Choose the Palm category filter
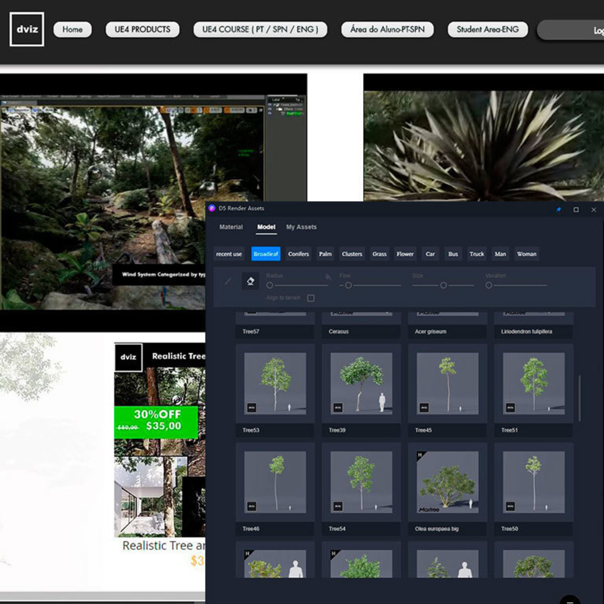 click(x=325, y=254)
